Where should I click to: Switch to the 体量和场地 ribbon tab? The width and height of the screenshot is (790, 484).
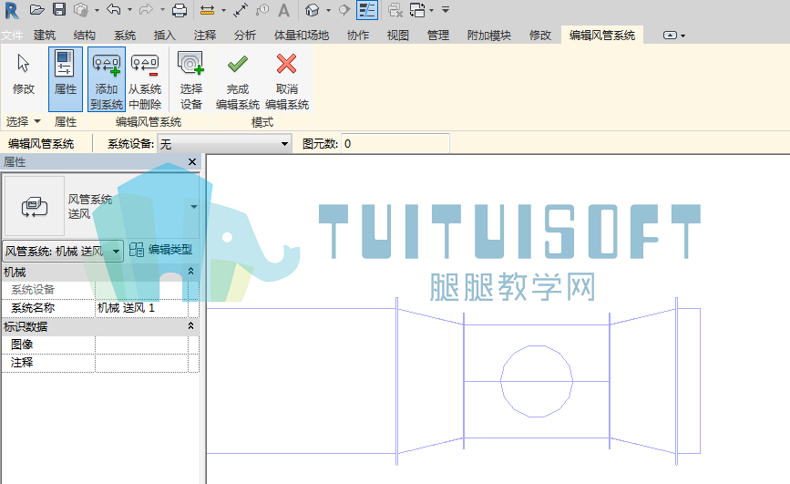[302, 36]
